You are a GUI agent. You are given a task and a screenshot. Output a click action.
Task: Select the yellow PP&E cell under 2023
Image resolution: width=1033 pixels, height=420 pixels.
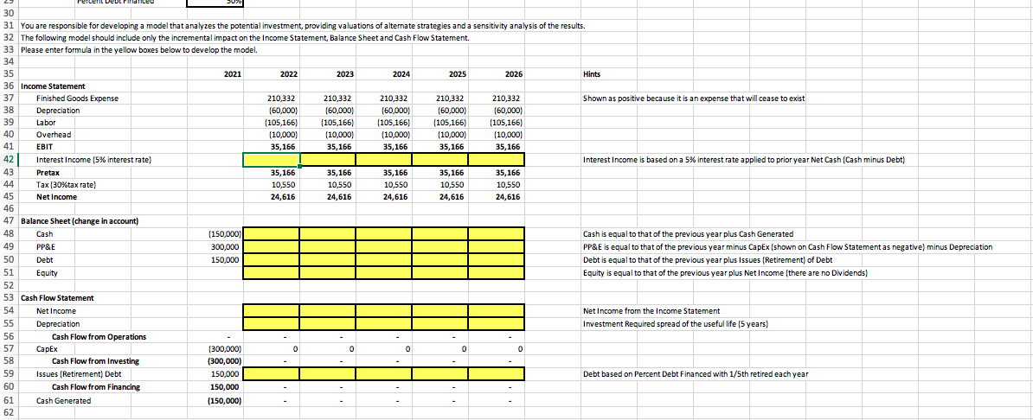tap(328, 246)
